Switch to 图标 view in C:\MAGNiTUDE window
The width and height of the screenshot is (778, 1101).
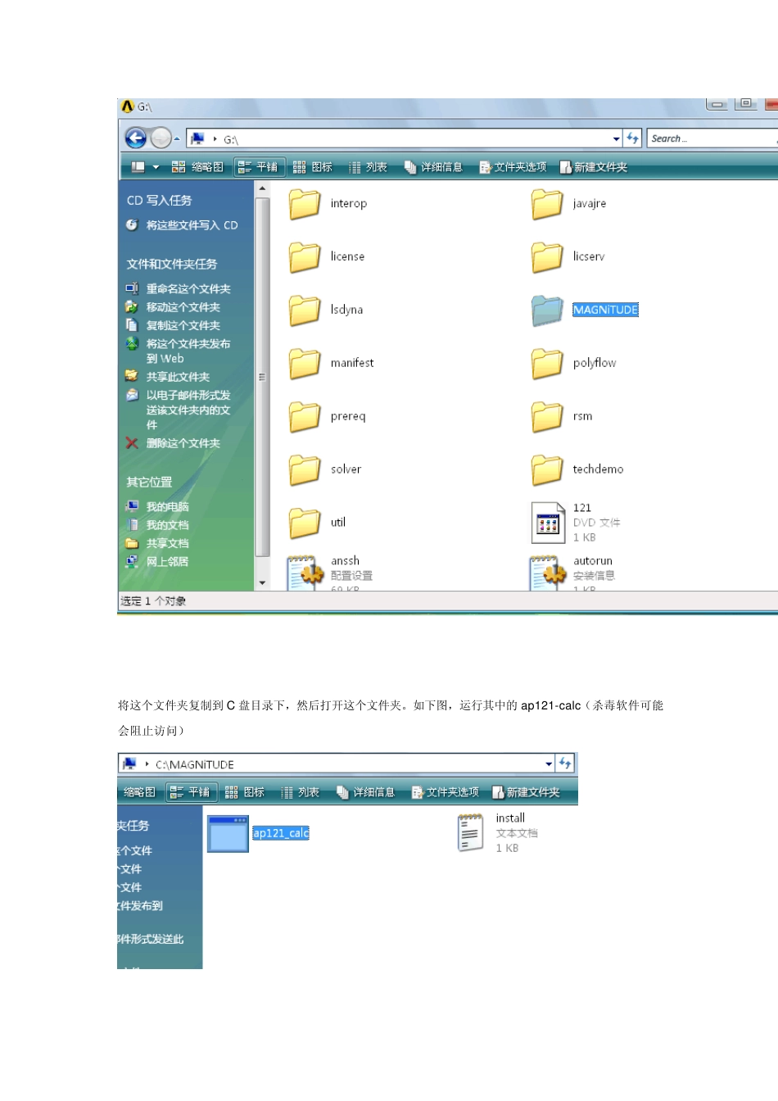[245, 792]
